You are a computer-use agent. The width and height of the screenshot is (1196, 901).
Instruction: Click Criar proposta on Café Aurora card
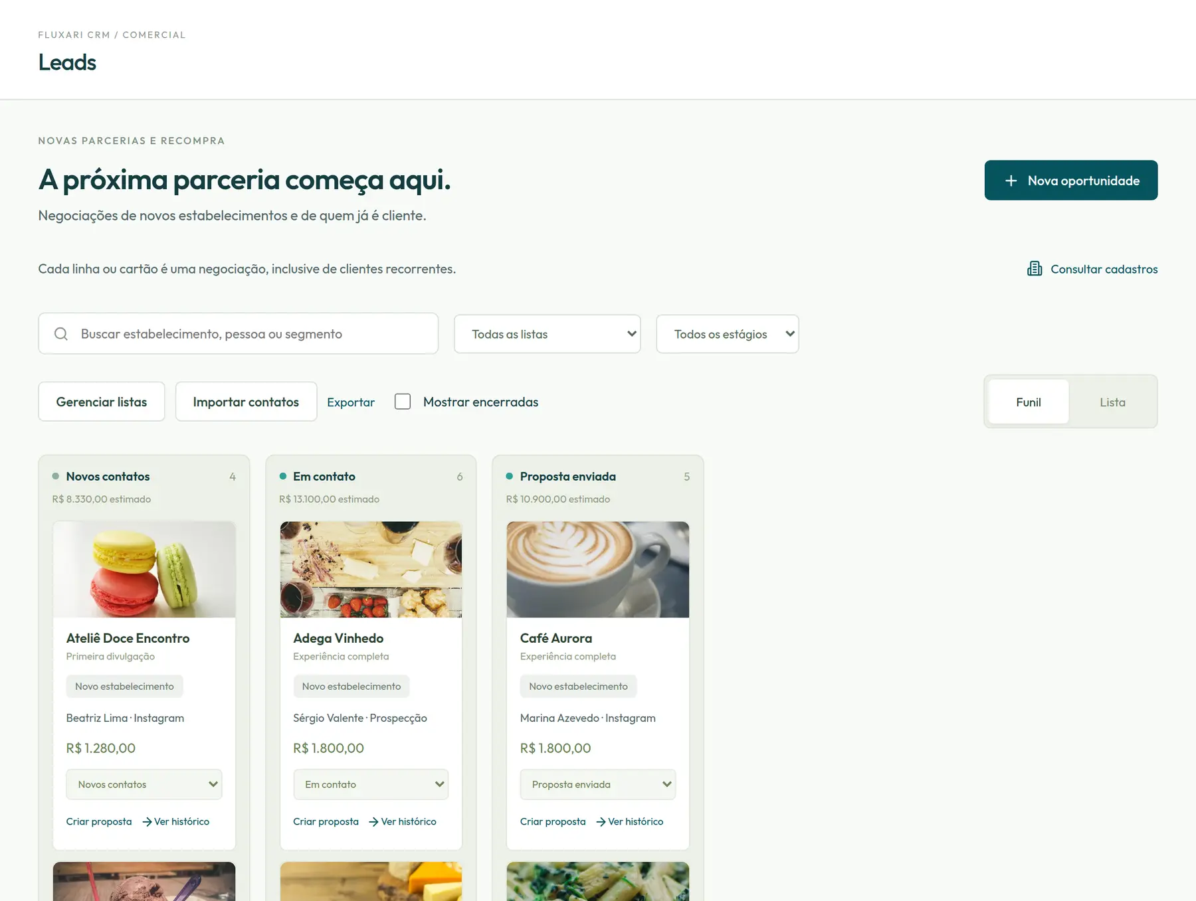(553, 822)
